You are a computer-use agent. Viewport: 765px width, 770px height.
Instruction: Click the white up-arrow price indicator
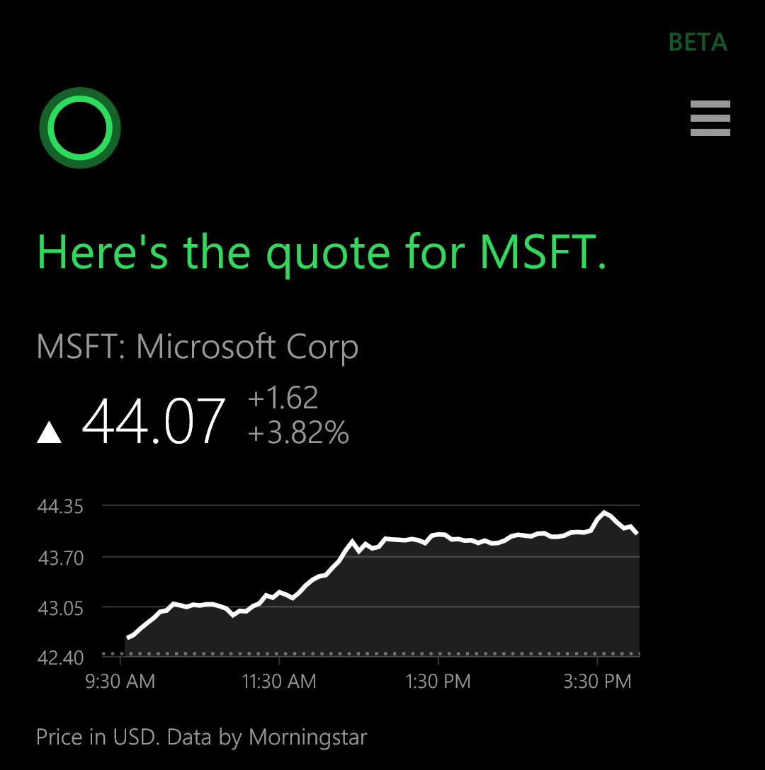coord(49,432)
